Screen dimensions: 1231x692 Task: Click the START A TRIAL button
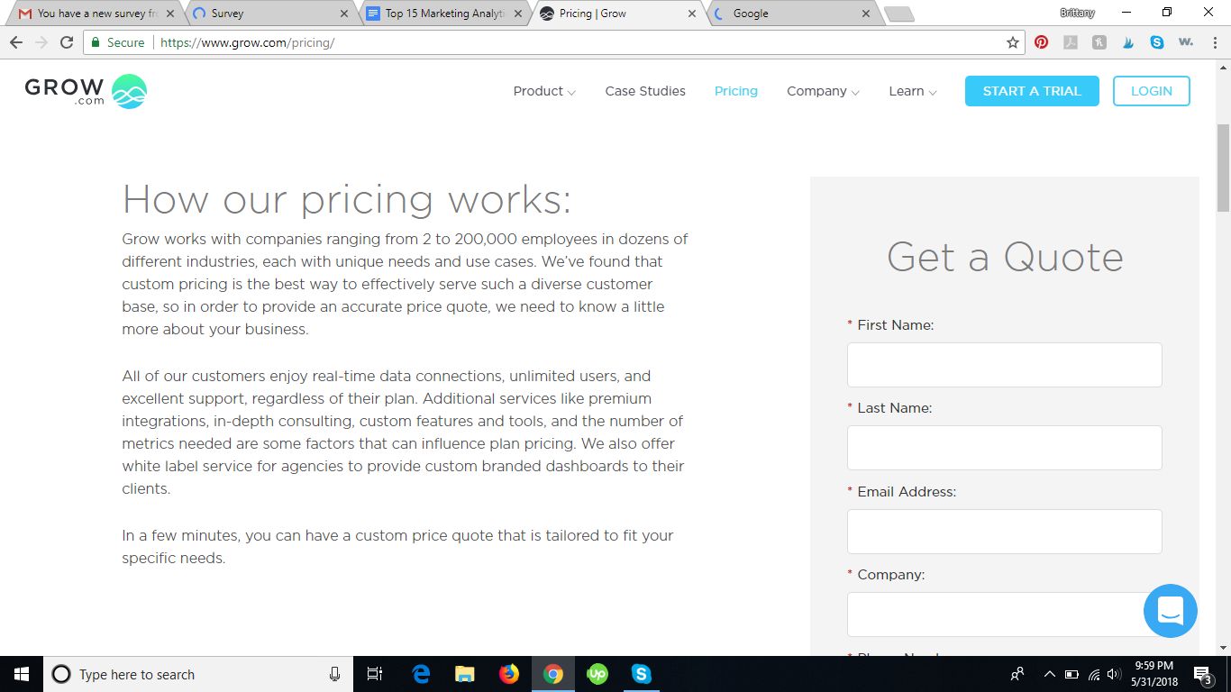coord(1032,91)
